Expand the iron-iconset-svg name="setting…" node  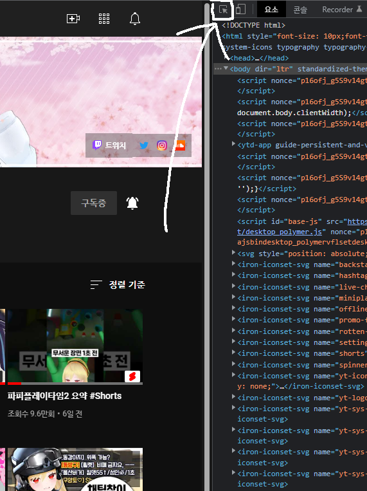(x=233, y=341)
